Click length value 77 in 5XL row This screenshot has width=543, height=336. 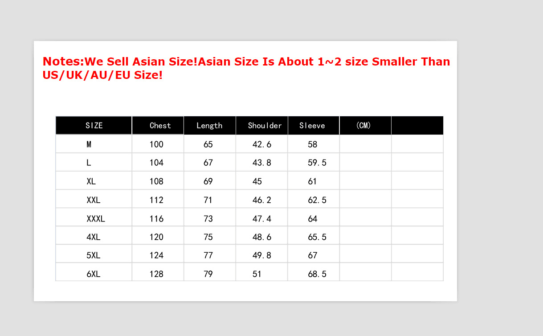[x=208, y=255]
